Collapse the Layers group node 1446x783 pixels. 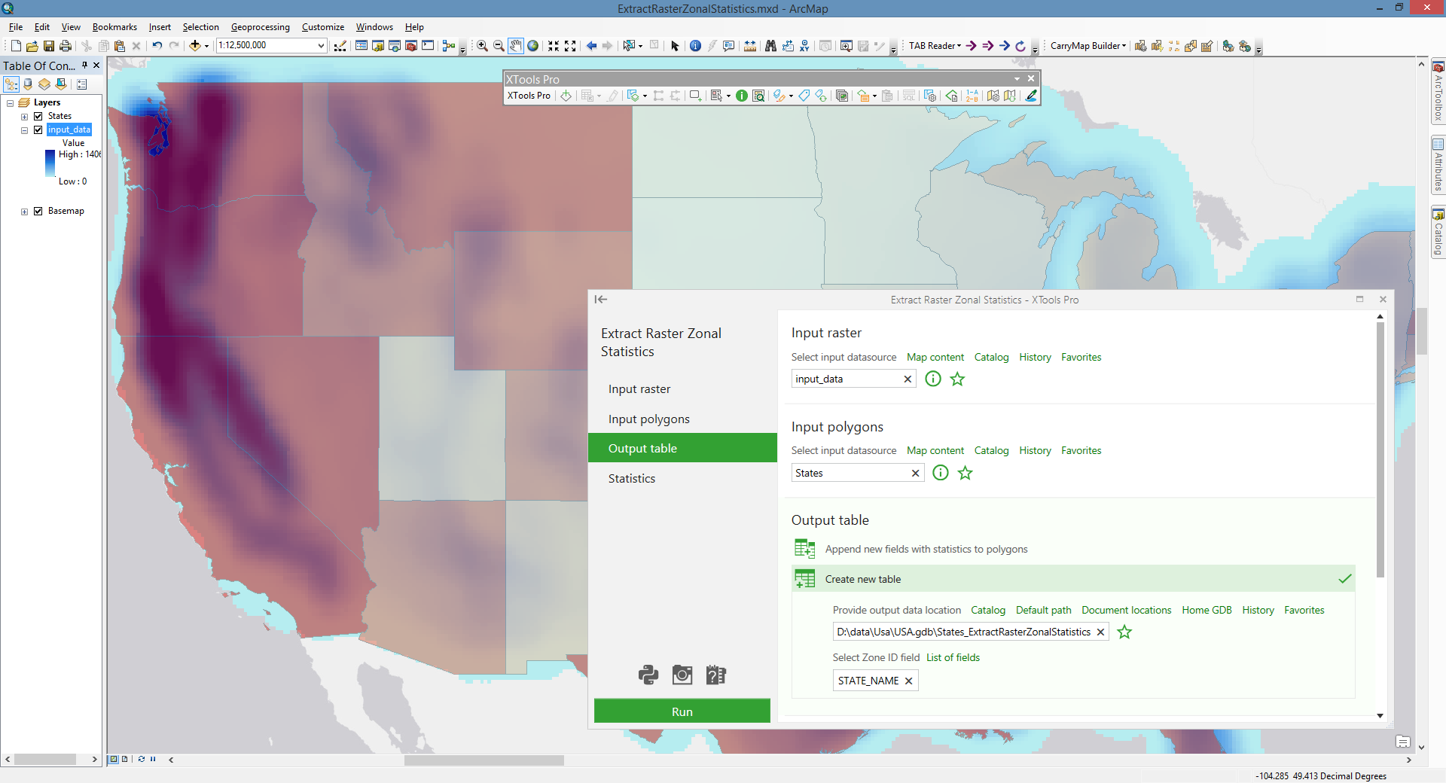(11, 103)
